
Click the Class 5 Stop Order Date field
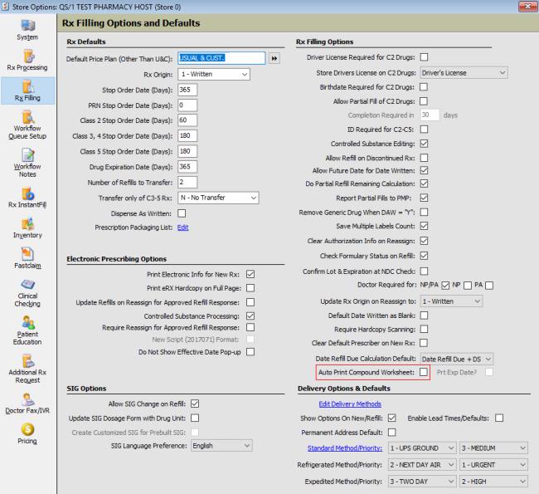point(187,151)
